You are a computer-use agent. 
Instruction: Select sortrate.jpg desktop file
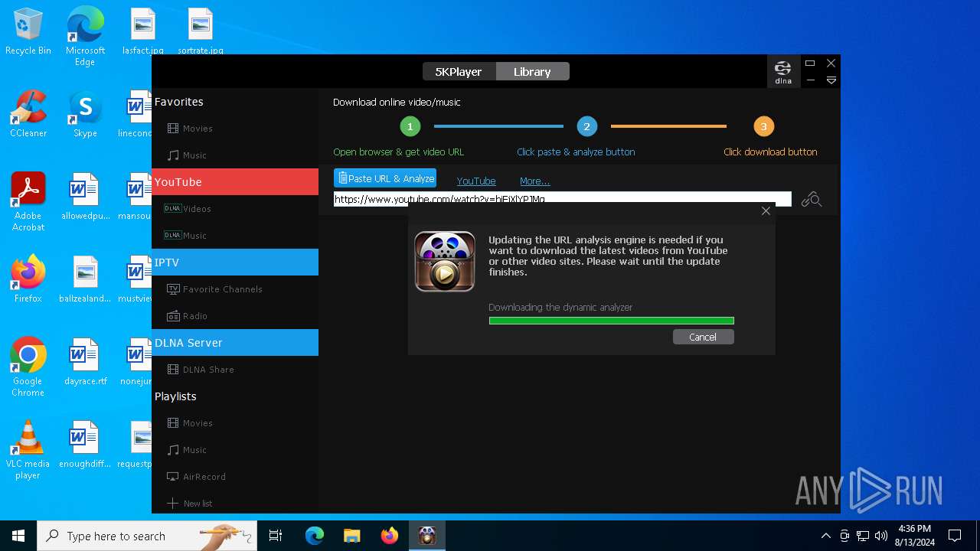(x=201, y=32)
